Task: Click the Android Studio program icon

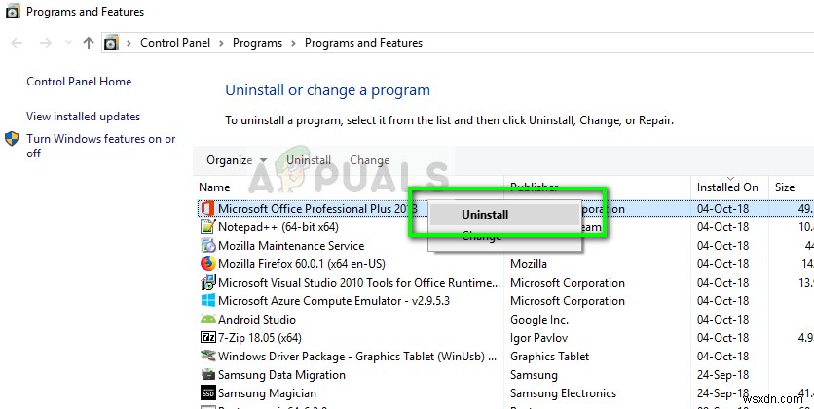Action: [x=207, y=320]
